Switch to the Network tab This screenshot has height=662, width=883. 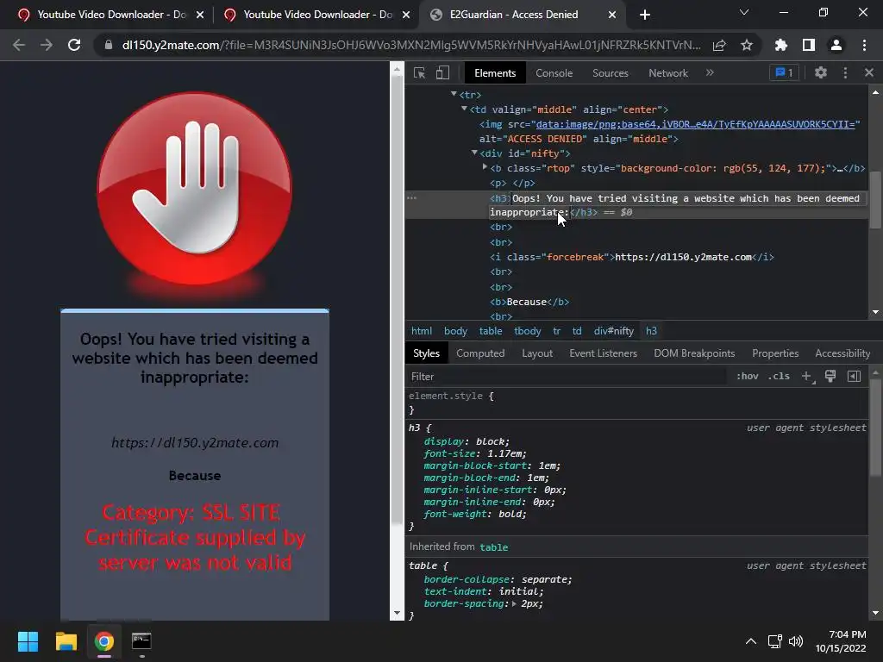(668, 73)
